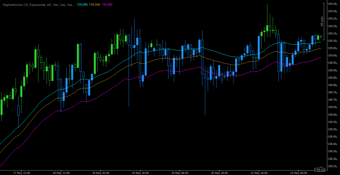Click the 158.25 price axis label
The width and height of the screenshot is (340, 175).
click(x=332, y=166)
